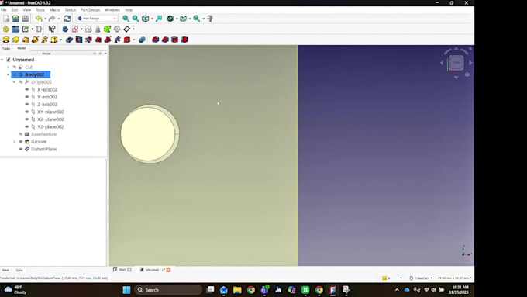The image size is (527, 297).
Task: Open the Sketch menu
Action: (x=71, y=10)
